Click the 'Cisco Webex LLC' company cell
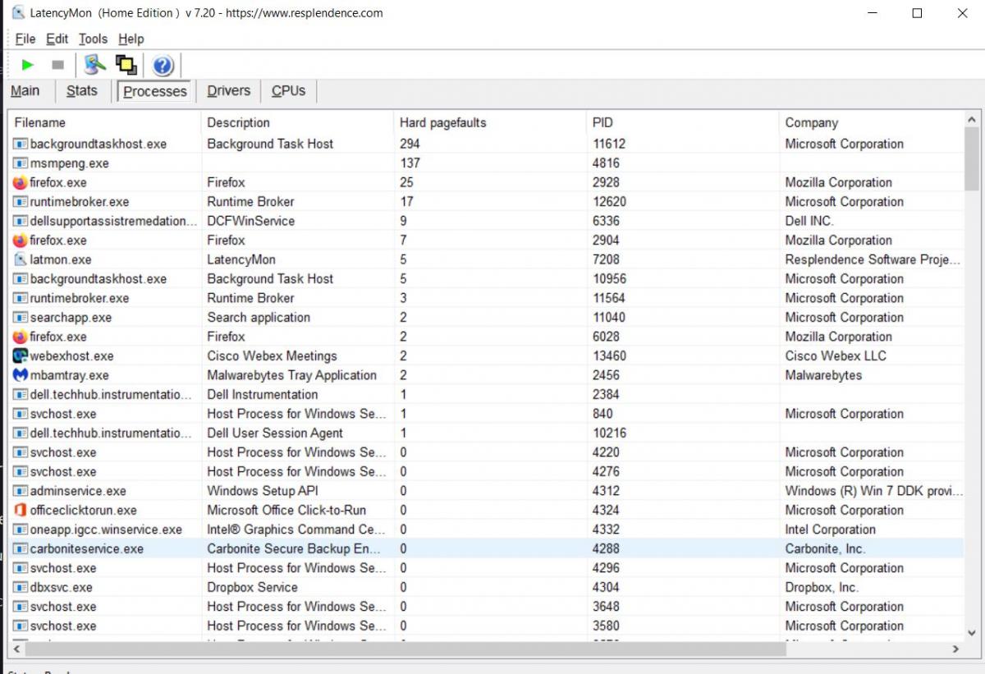The image size is (985, 674). pyautogui.click(x=836, y=356)
